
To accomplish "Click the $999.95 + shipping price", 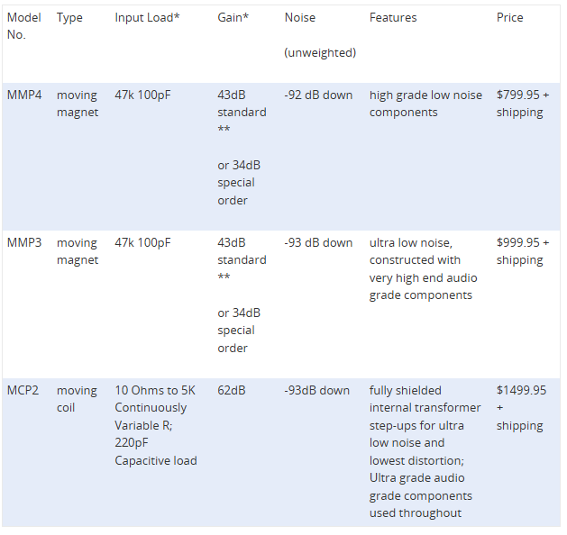I will click(522, 251).
